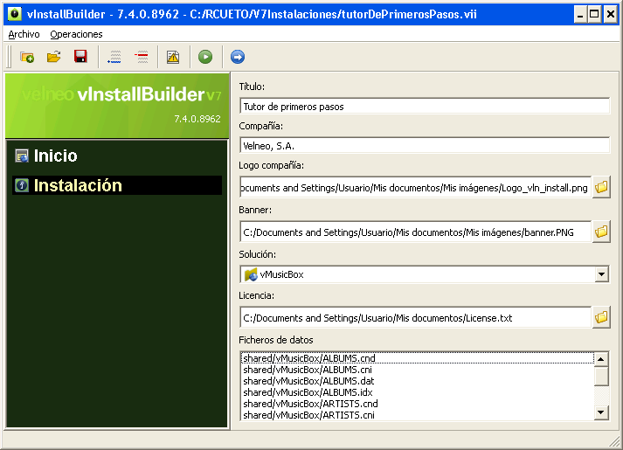Select Instalación in the sidebar
The width and height of the screenshot is (623, 450).
tap(117, 185)
